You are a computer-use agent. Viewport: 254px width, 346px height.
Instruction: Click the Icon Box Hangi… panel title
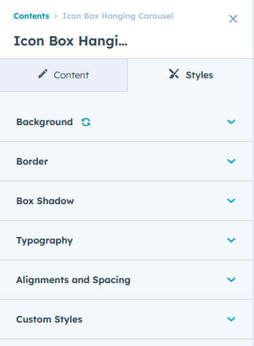71,41
